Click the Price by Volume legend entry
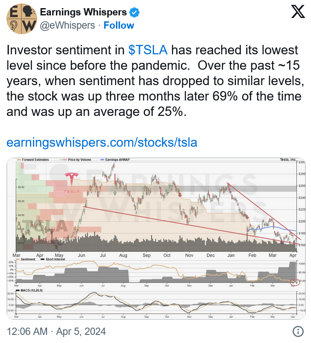 click(x=75, y=160)
